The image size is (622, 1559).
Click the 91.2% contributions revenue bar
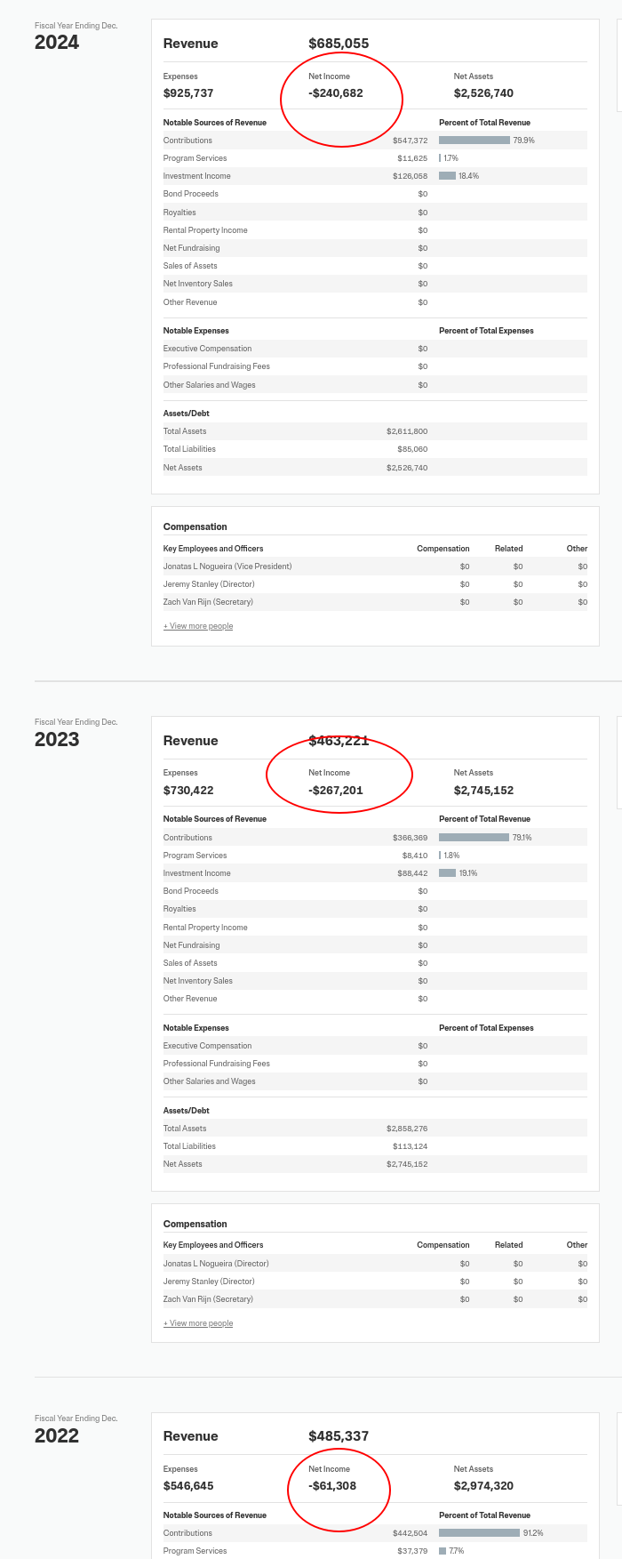pyautogui.click(x=479, y=1533)
